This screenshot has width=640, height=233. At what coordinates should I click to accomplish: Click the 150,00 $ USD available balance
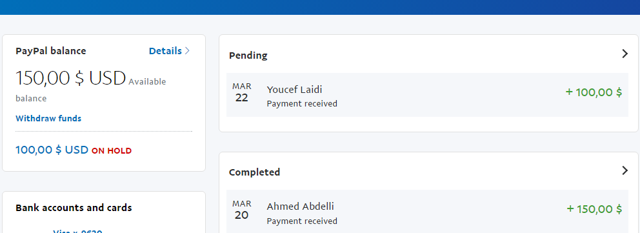[70, 78]
